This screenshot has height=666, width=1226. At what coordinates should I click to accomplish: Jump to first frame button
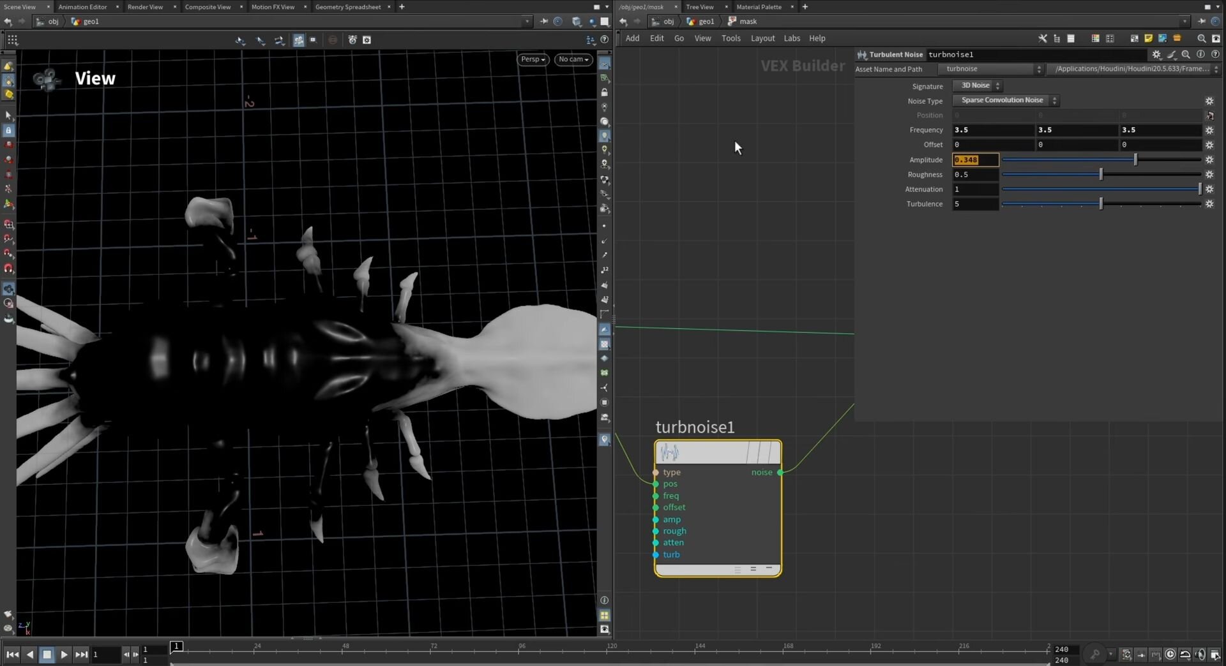(12, 655)
